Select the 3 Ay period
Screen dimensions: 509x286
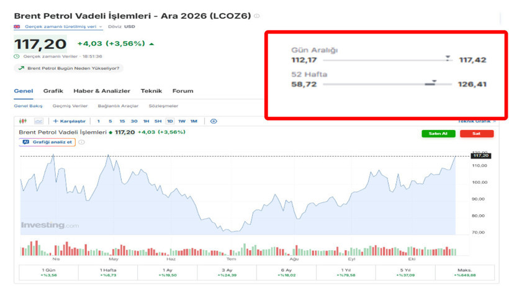coord(227,272)
